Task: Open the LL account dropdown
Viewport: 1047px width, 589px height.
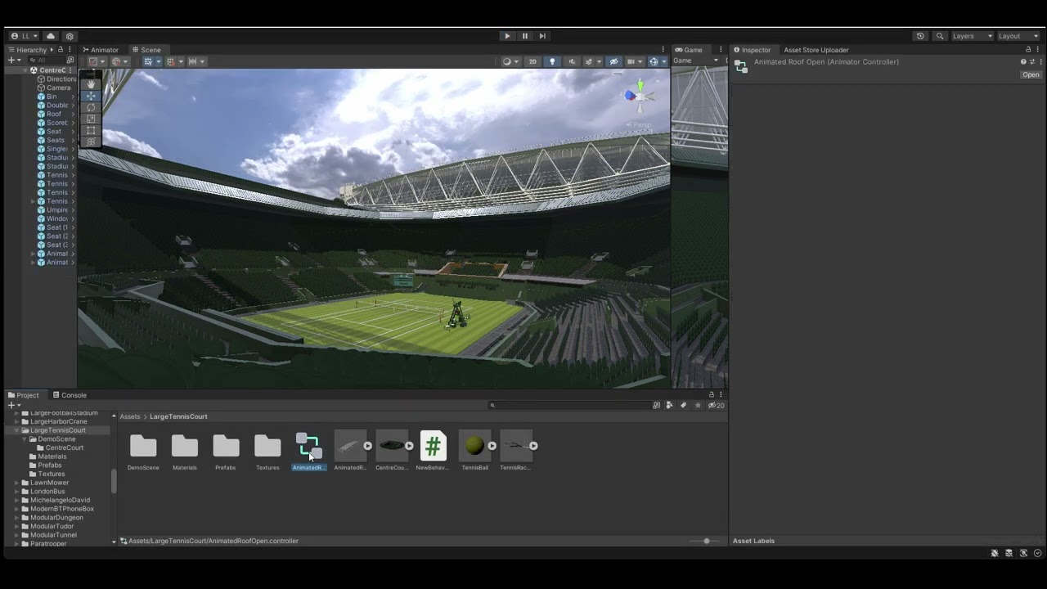Action: click(x=24, y=36)
